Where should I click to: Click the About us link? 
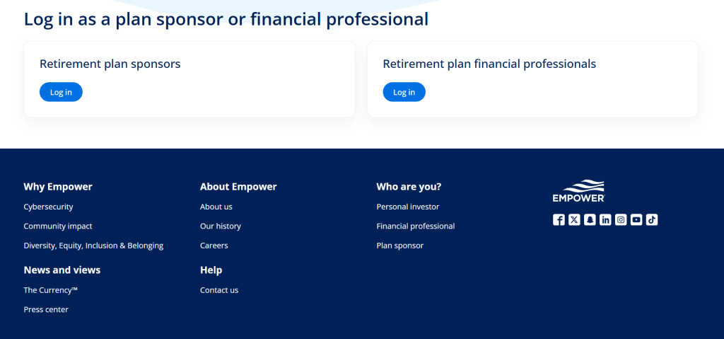coord(216,207)
